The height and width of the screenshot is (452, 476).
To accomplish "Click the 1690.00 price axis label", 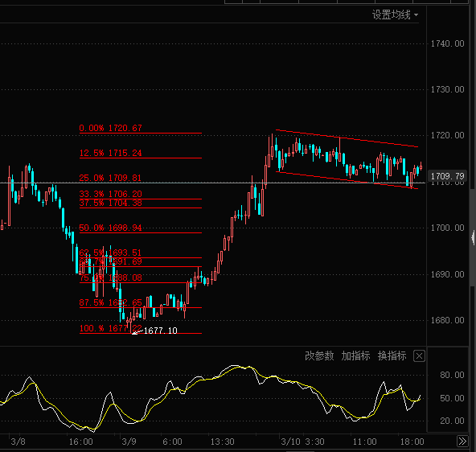I will click(448, 274).
